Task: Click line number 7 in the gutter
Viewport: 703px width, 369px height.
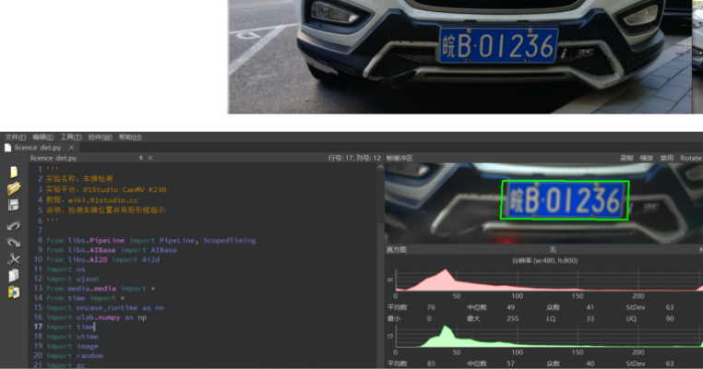Action: (40, 230)
